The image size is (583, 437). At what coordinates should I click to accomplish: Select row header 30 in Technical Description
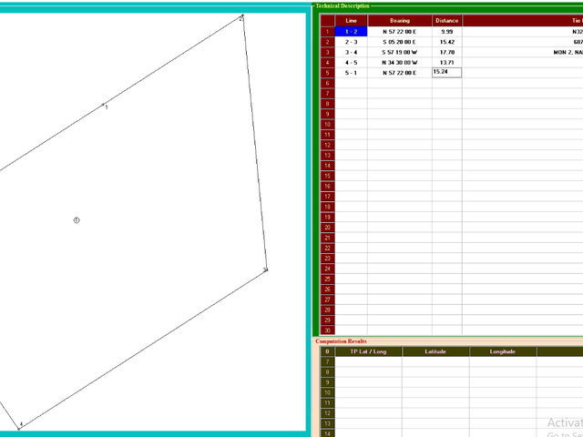pos(327,330)
